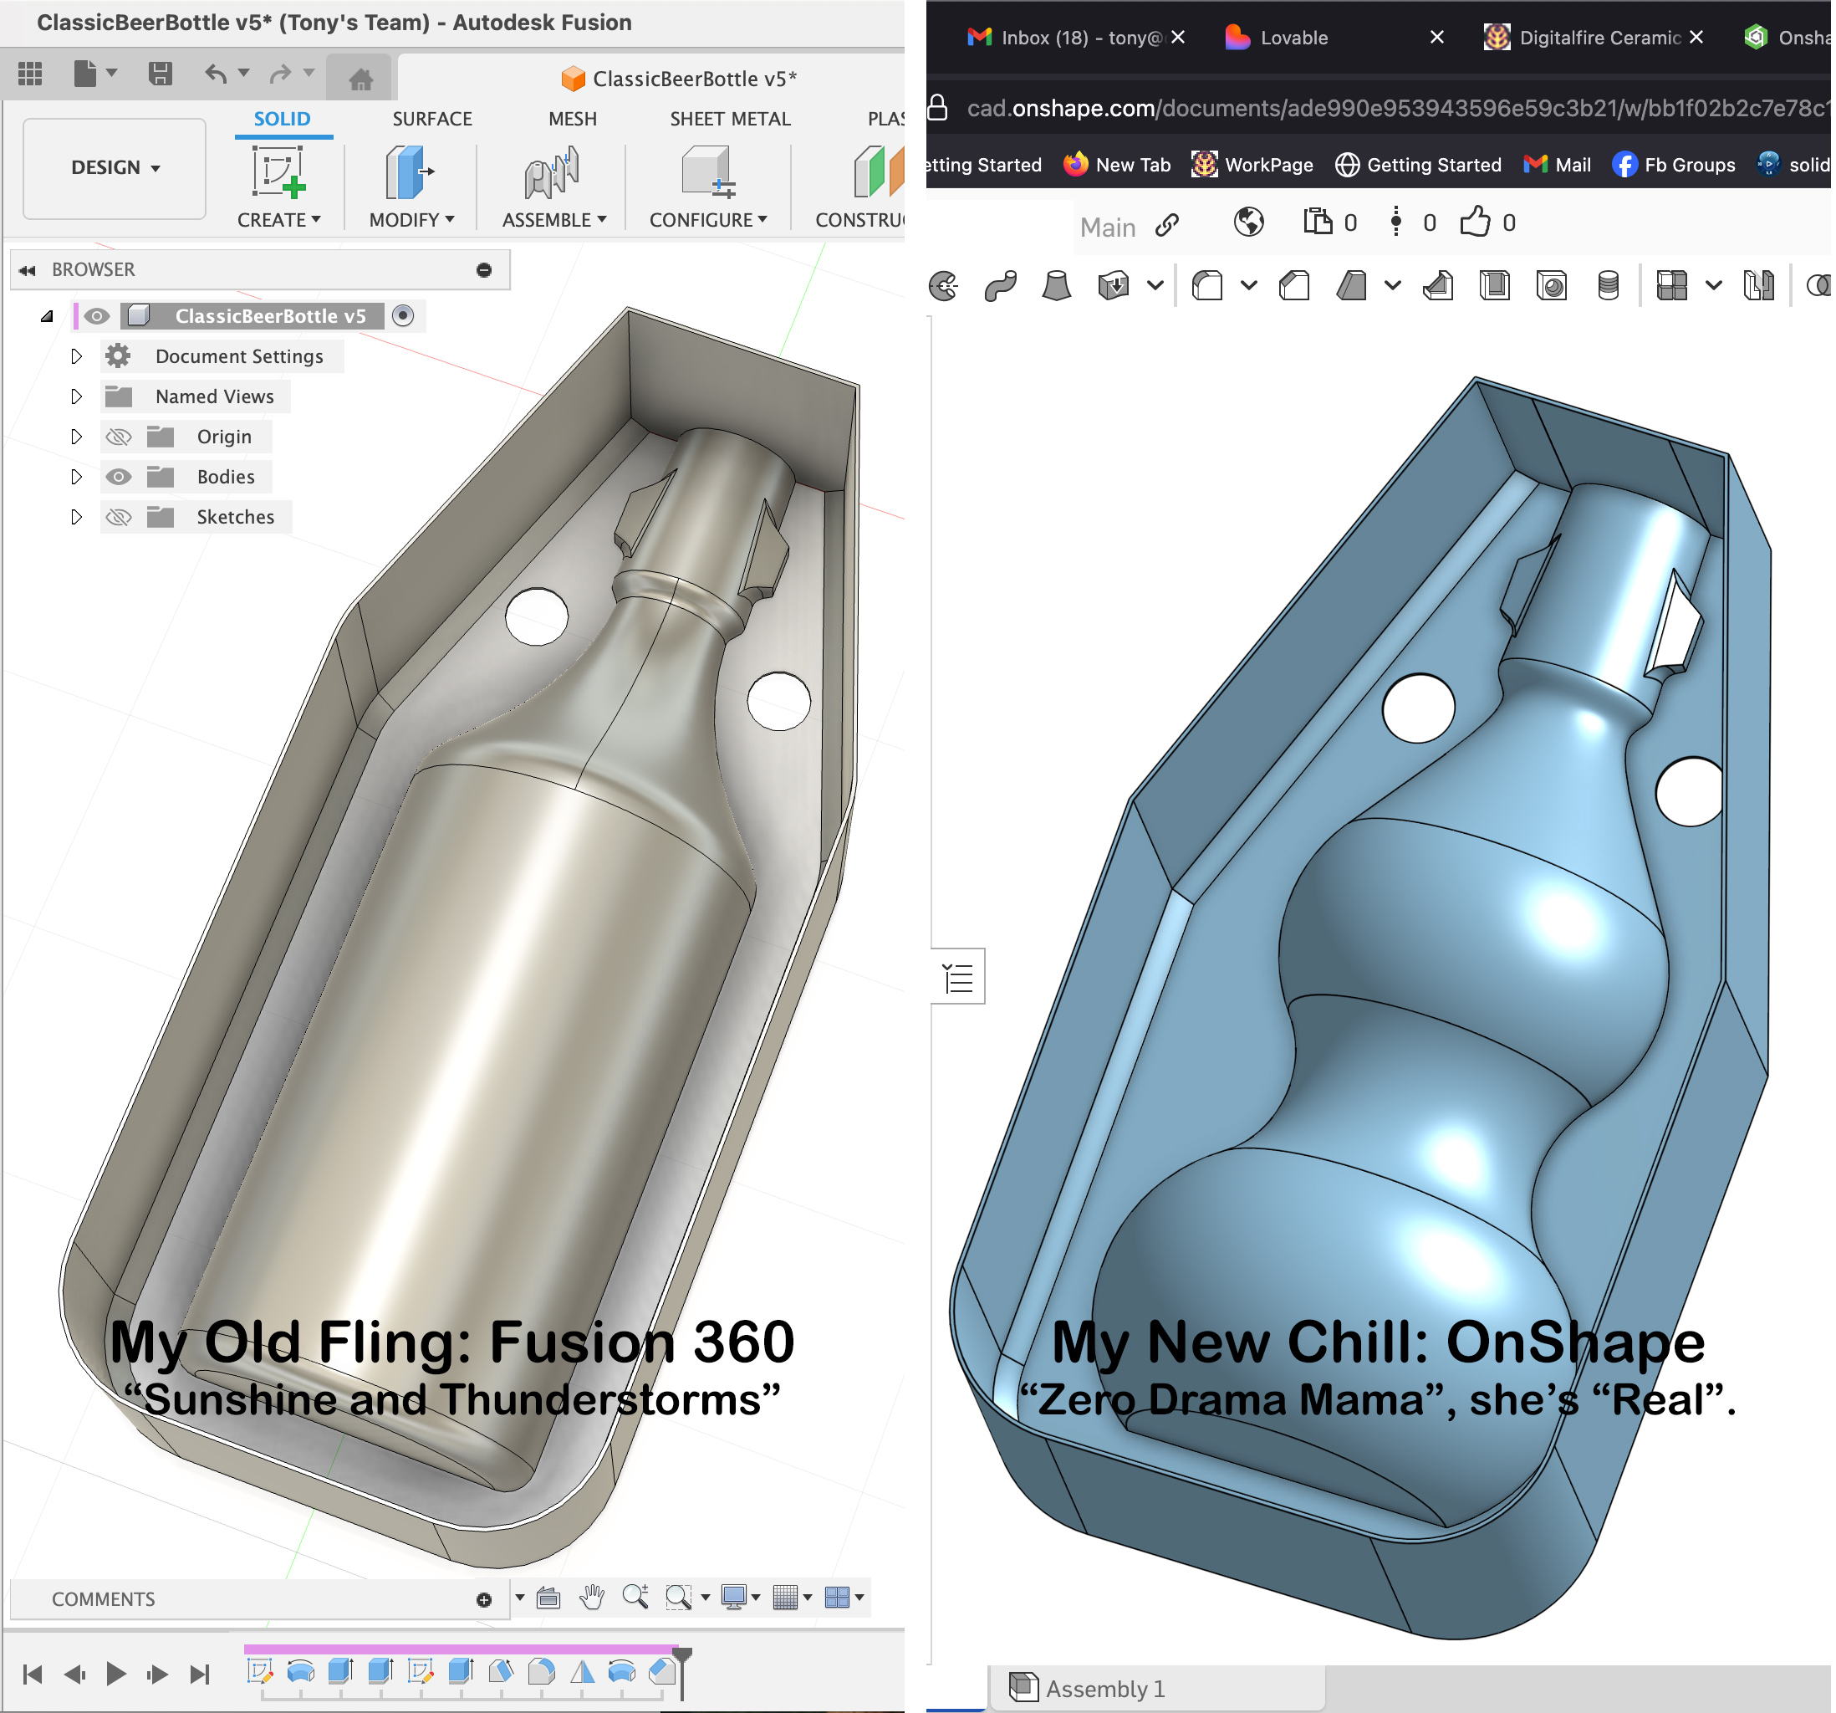Select the Onshape Sweep tool
Viewport: 1836px width, 1713px height.
(1000, 285)
